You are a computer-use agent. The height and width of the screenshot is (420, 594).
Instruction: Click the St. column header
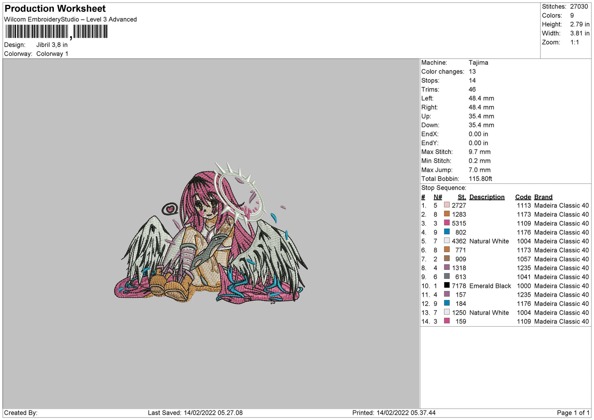click(462, 197)
